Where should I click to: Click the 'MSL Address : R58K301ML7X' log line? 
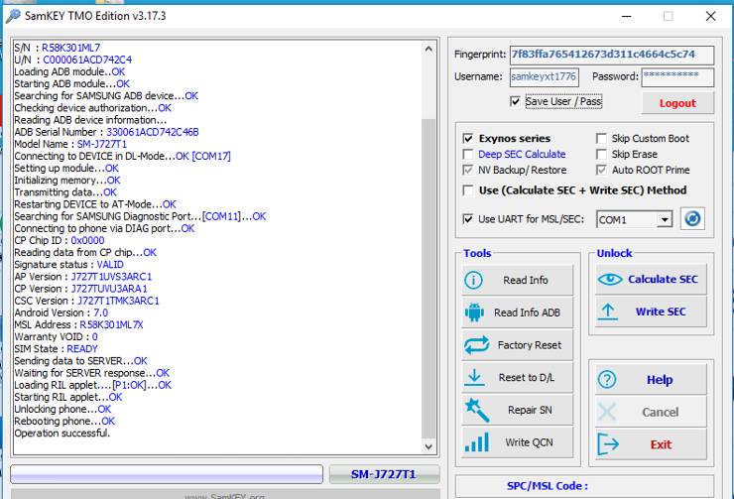[78, 324]
